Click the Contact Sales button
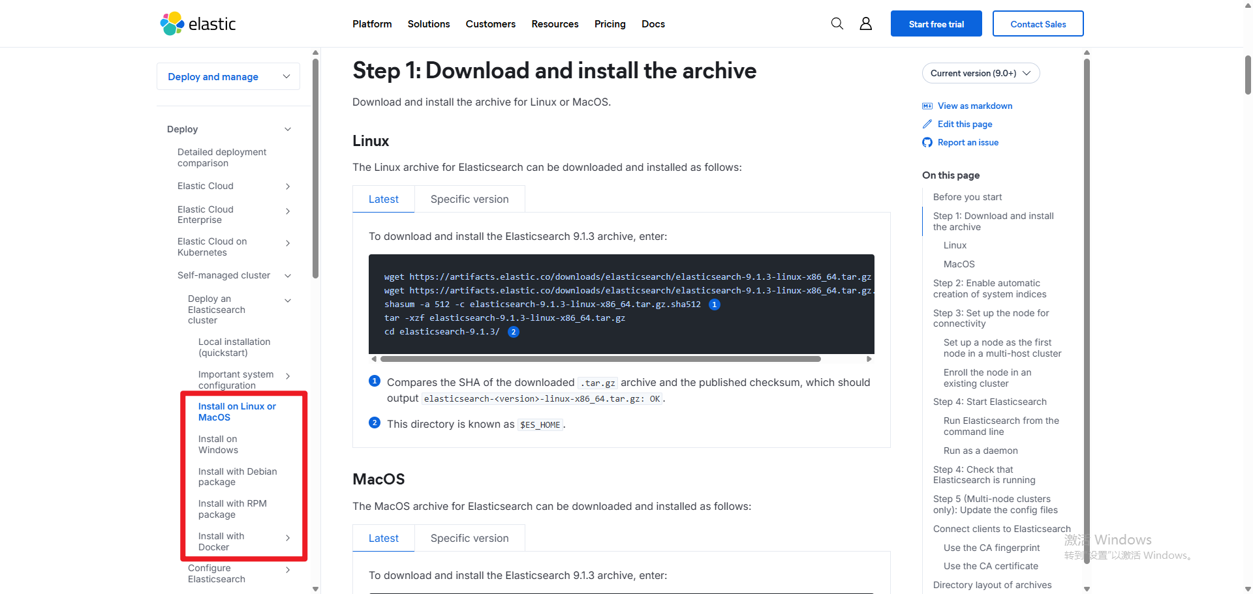Screen dimensions: 1253x594 click(x=1038, y=23)
